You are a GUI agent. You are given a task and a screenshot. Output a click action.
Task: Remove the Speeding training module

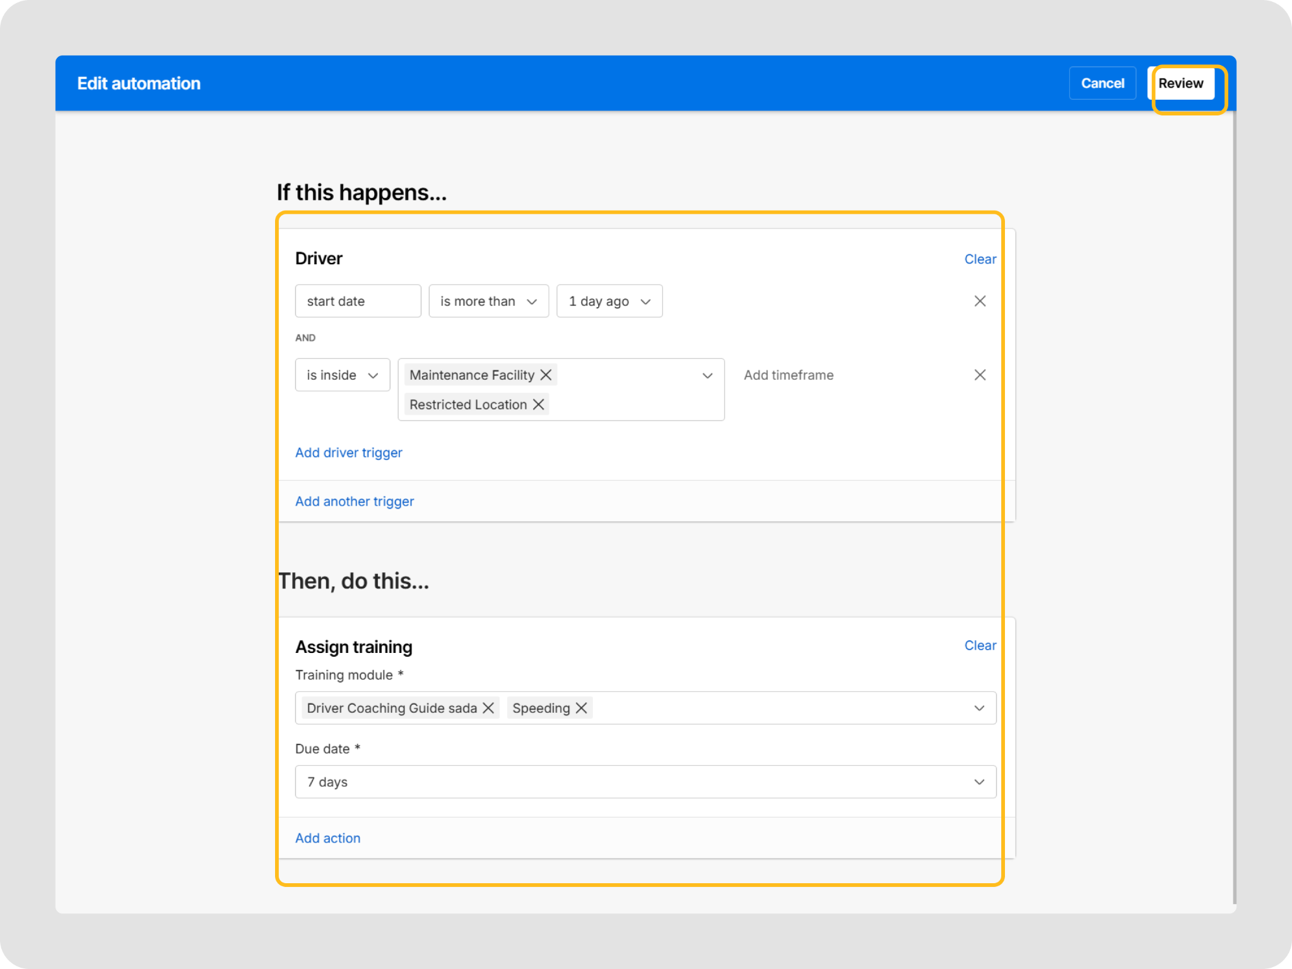581,708
